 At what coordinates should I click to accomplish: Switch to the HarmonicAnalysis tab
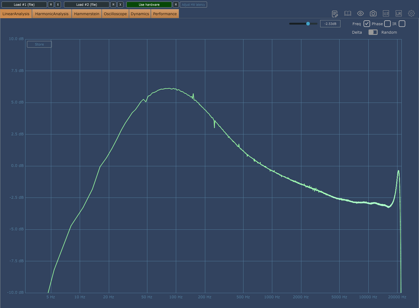click(x=52, y=14)
